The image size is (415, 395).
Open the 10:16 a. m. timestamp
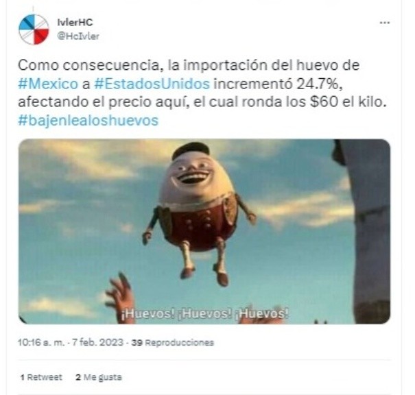(x=40, y=342)
